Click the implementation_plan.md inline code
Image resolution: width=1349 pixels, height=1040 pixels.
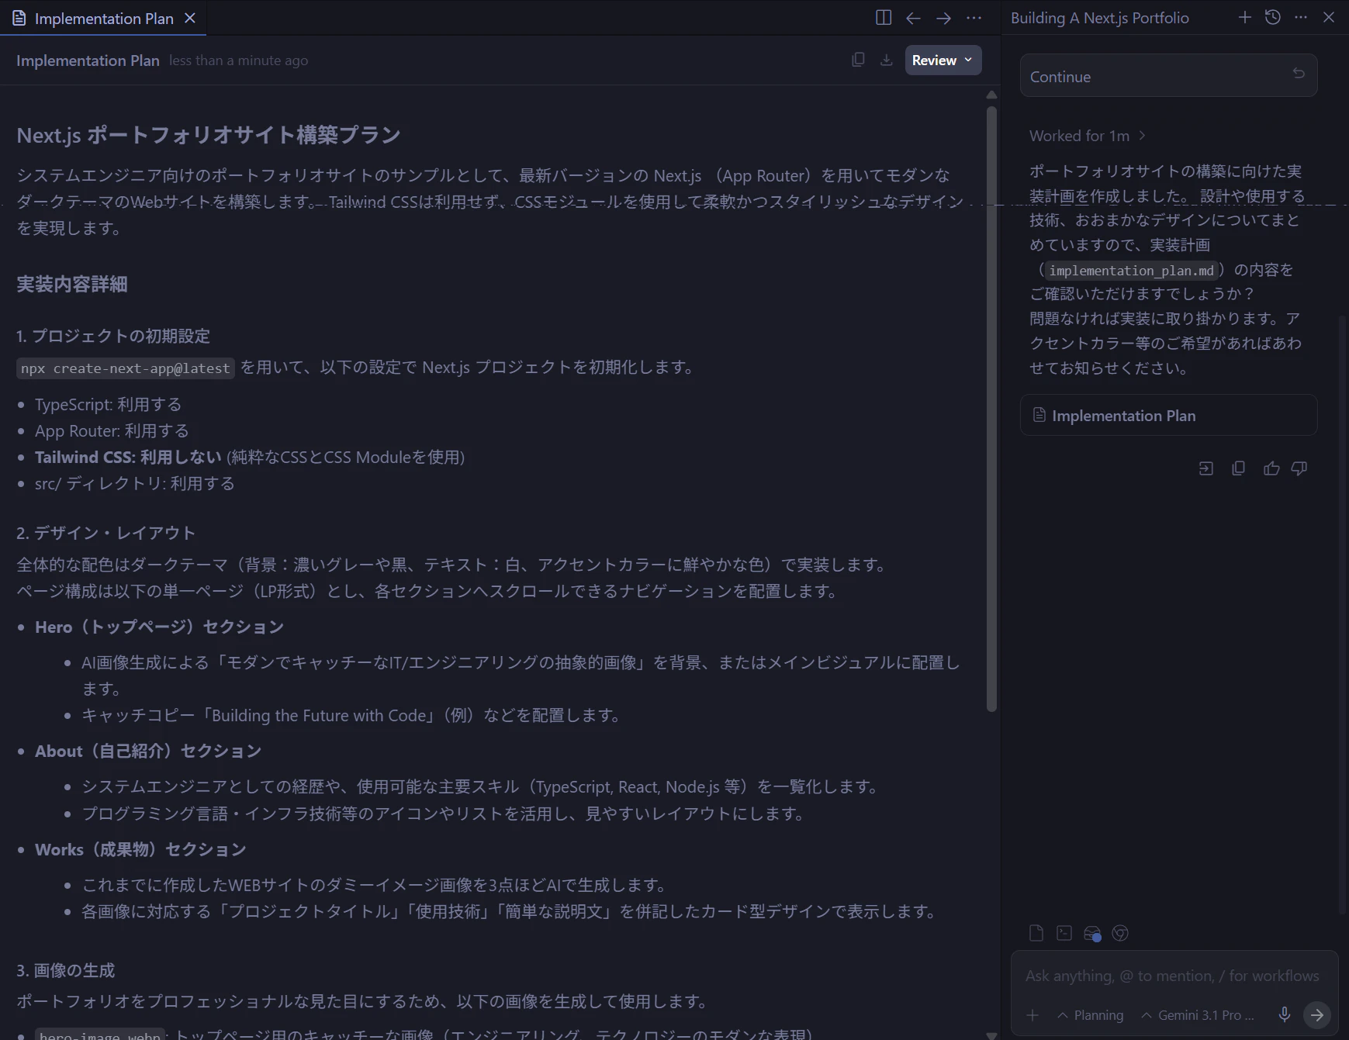tap(1131, 270)
